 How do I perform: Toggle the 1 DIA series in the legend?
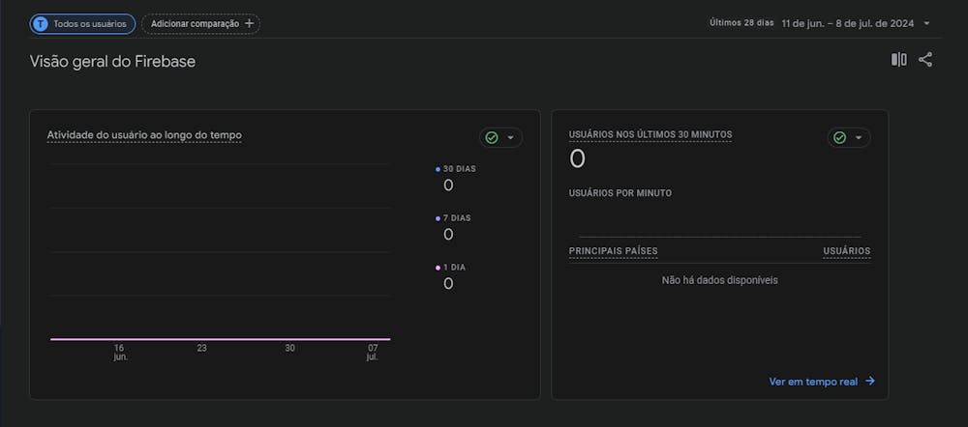coord(453,268)
